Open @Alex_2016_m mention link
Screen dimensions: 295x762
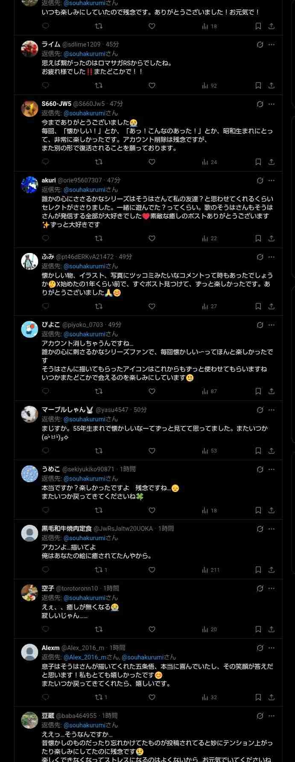(85, 657)
